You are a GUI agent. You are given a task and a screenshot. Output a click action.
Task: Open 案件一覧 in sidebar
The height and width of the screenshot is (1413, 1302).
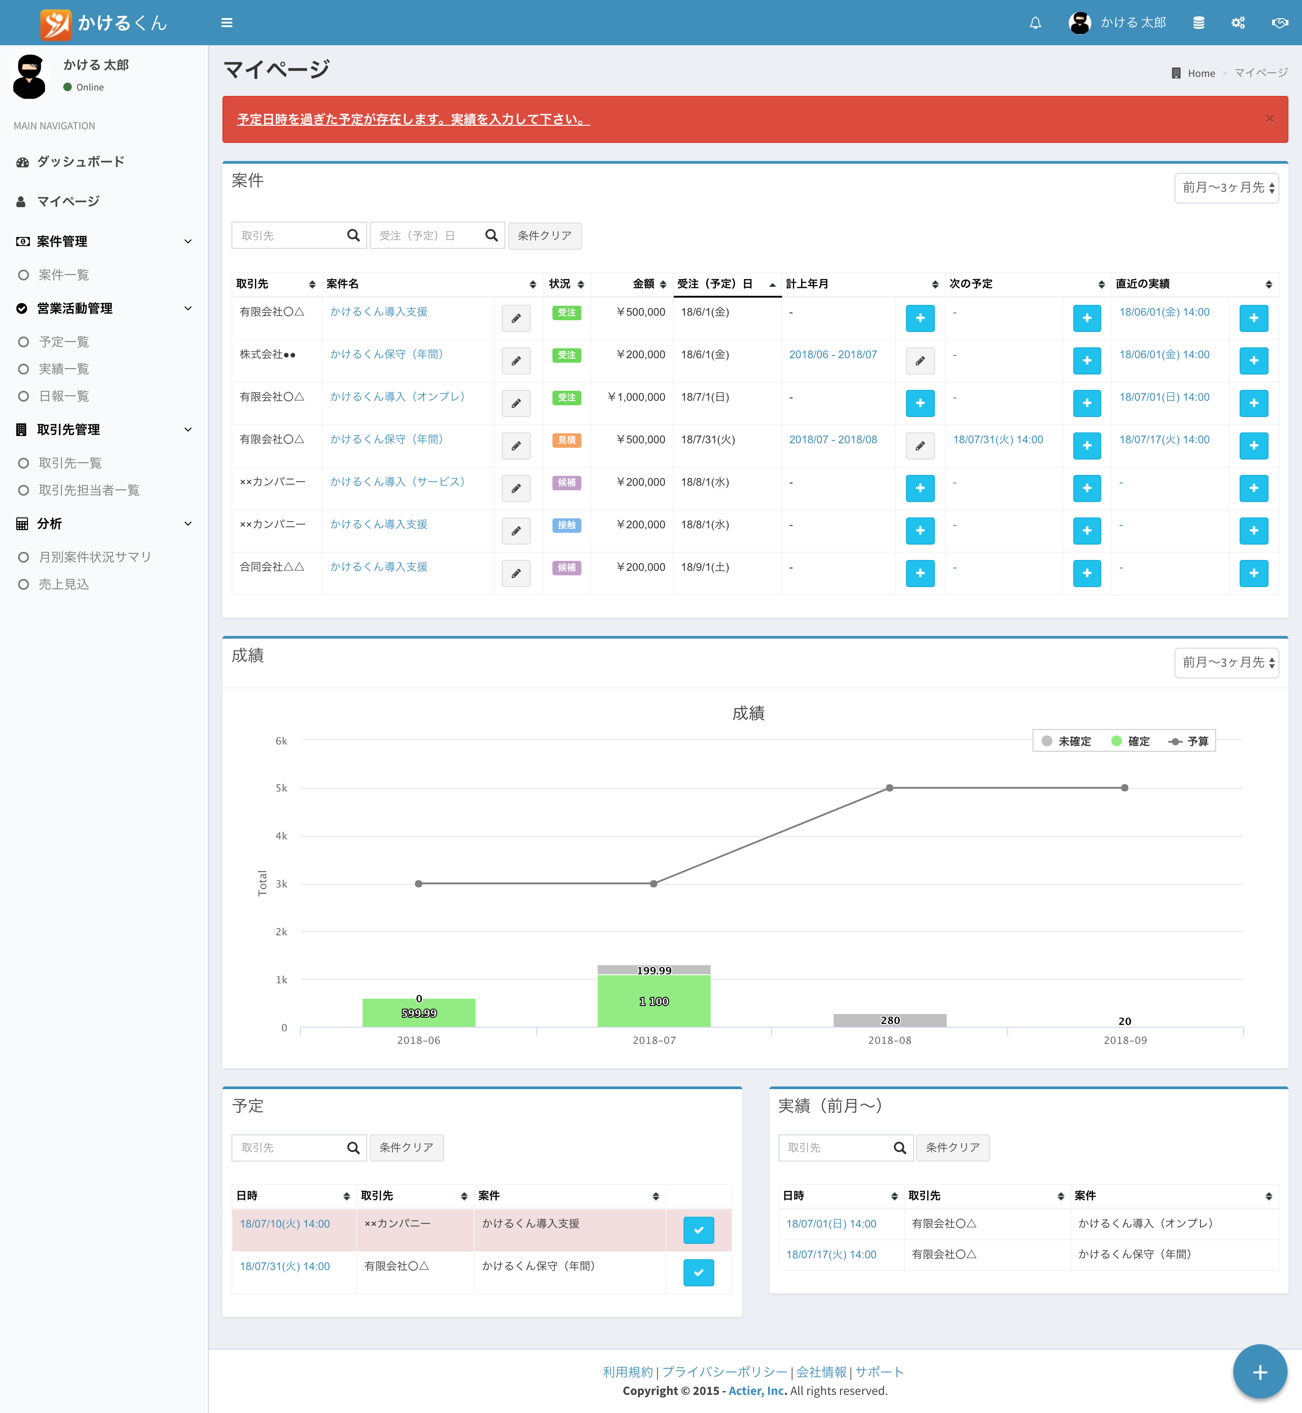pyautogui.click(x=63, y=275)
